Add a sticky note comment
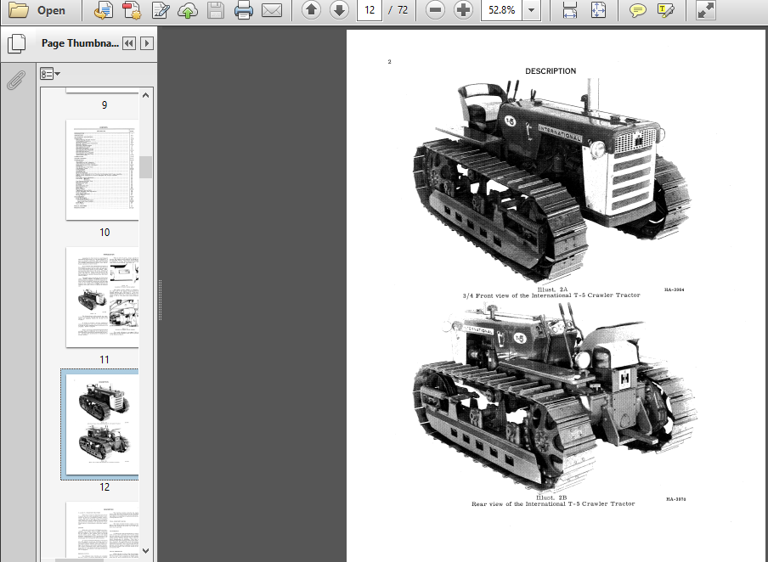Viewport: 768px width, 562px height. [x=637, y=10]
